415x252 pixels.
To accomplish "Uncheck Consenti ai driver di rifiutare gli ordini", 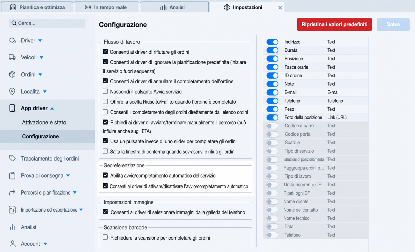I will click(x=105, y=52).
